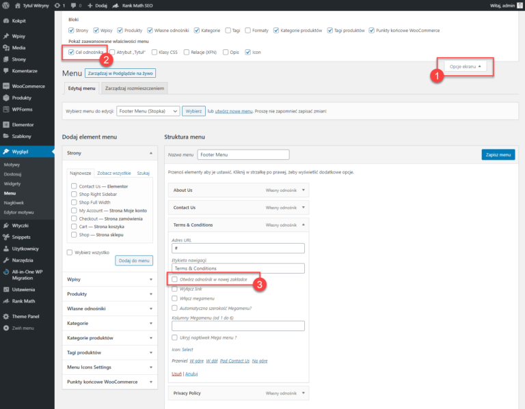
Task: Click the WordPress logo icon in admin bar
Action: [x=5, y=5]
